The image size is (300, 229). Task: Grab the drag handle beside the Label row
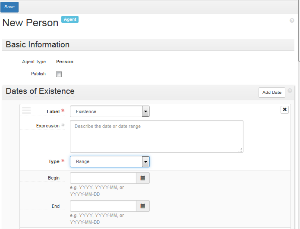pyautogui.click(x=26, y=110)
